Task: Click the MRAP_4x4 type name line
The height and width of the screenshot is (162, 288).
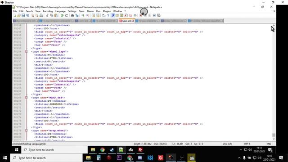Action: tap(48, 98)
